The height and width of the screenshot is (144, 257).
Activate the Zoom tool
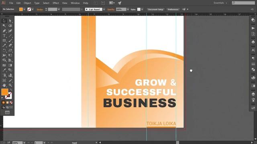10,85
